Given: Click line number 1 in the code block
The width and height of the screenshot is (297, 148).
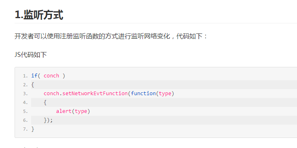Looking at the screenshot, I should pos(25,76).
